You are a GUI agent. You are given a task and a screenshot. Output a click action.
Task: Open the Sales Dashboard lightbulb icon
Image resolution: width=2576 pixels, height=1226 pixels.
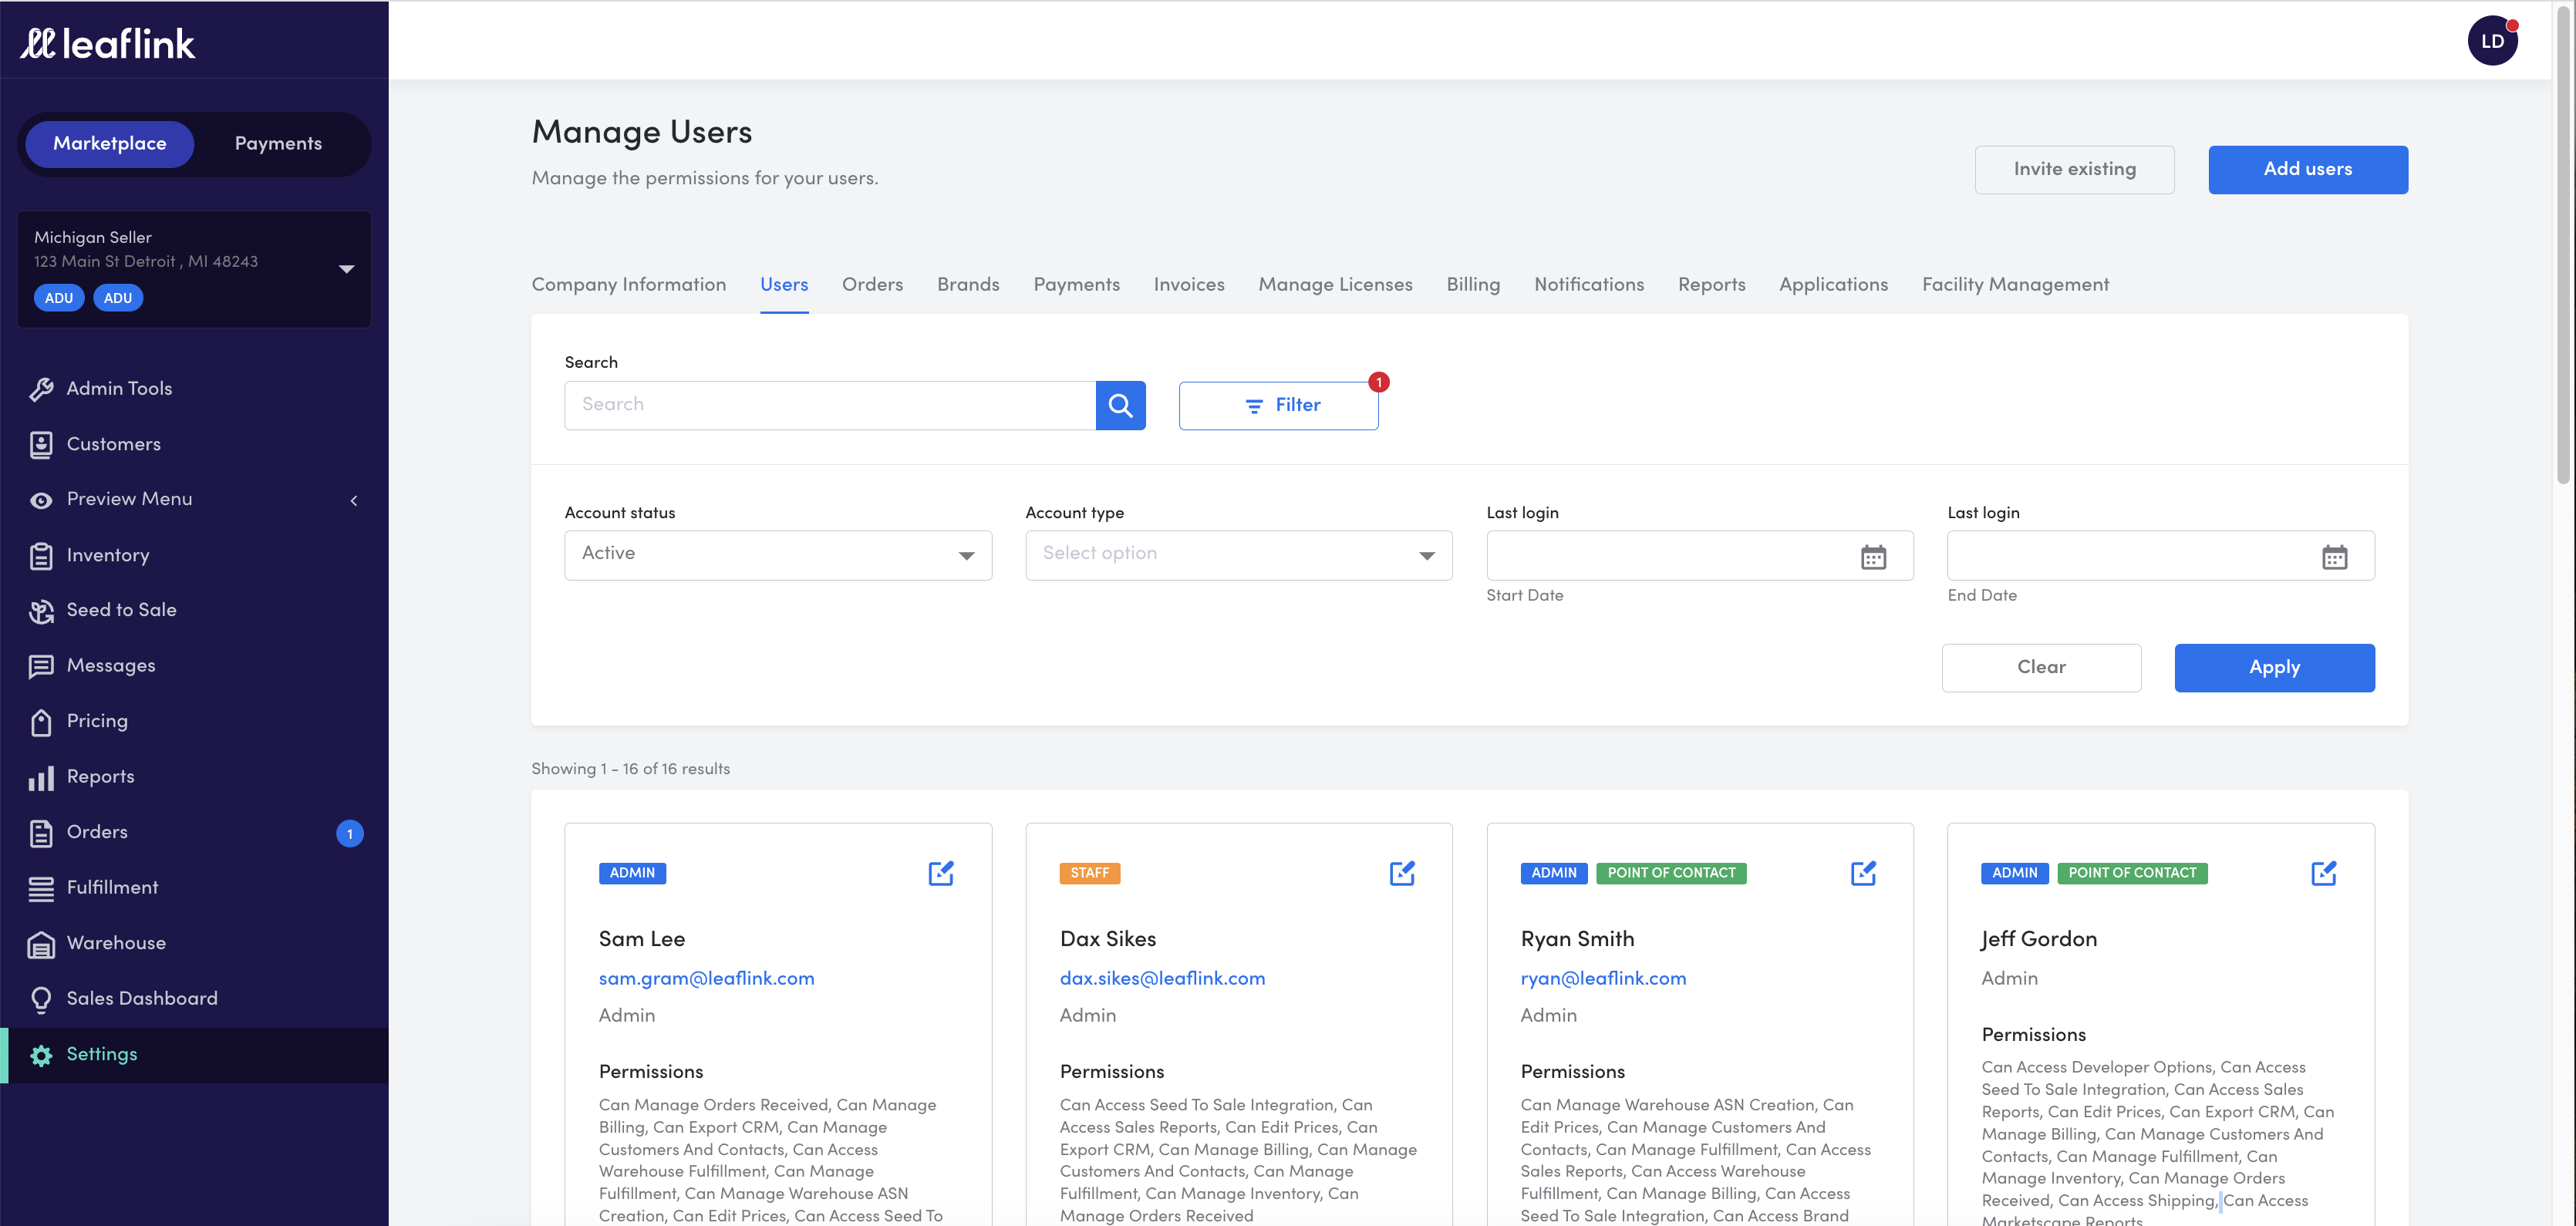click(x=41, y=999)
